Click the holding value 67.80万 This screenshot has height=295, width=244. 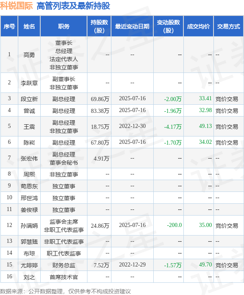100,143
